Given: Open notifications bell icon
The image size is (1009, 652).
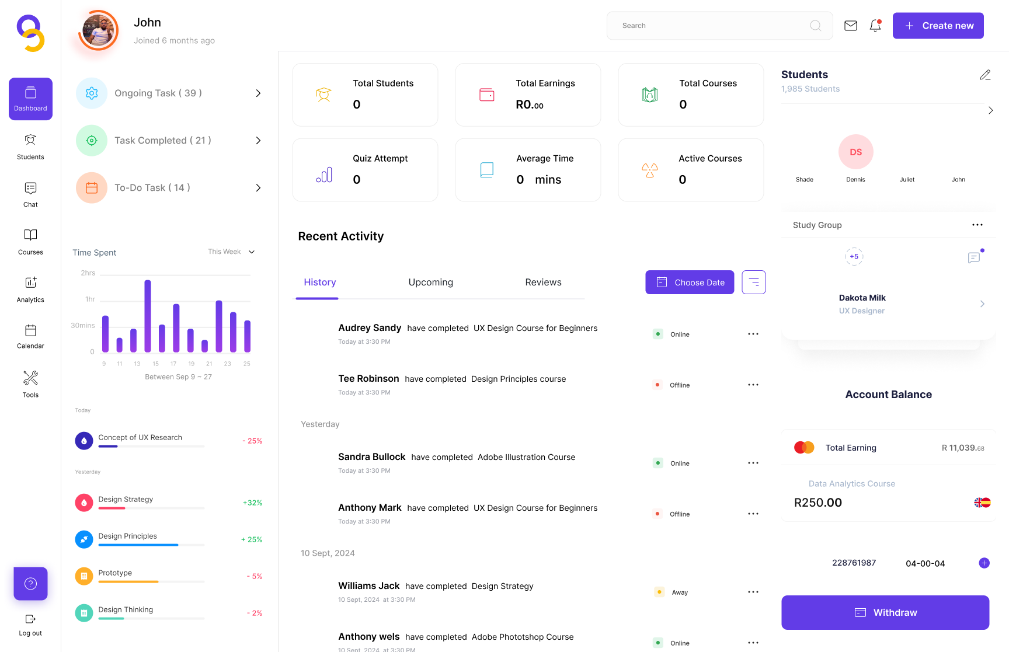Looking at the screenshot, I should click(875, 26).
